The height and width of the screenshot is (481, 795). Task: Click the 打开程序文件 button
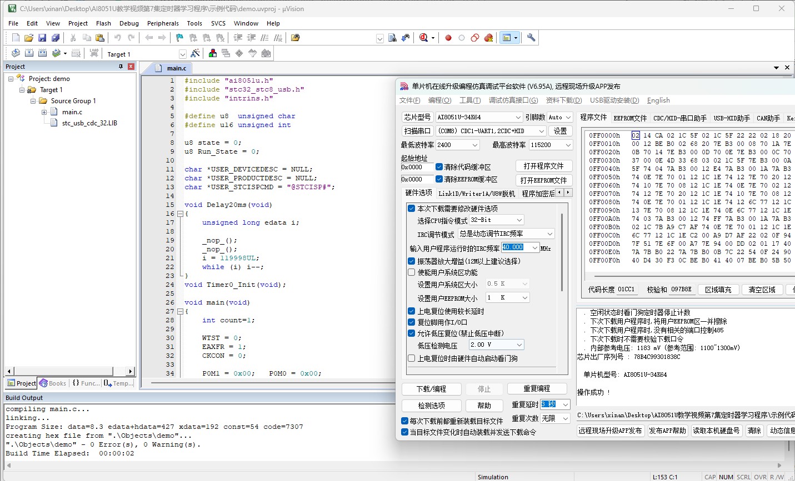coord(543,166)
